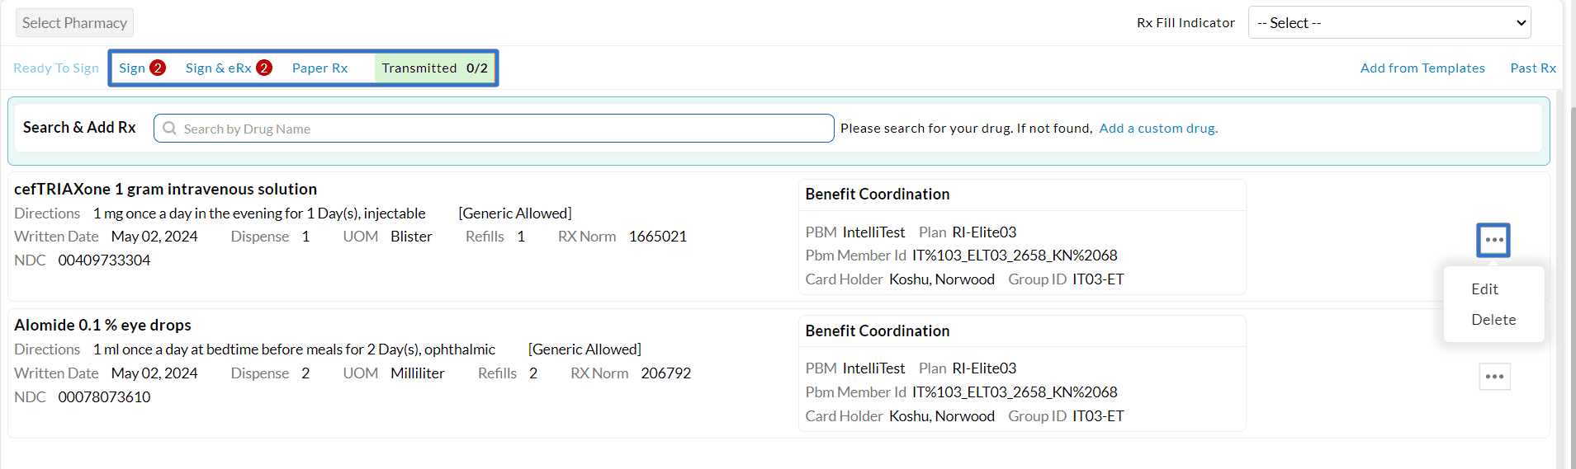This screenshot has width=1576, height=469.
Task: Click the Alomide 0.1 % eye drops title
Action: [102, 326]
